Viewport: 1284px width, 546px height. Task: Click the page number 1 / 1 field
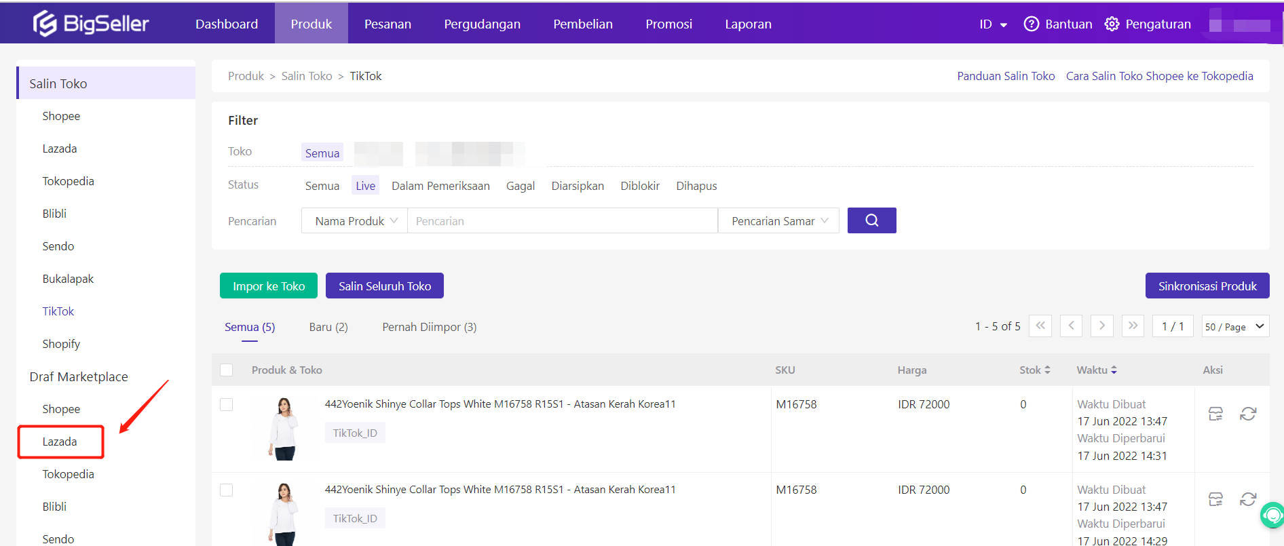(1173, 326)
